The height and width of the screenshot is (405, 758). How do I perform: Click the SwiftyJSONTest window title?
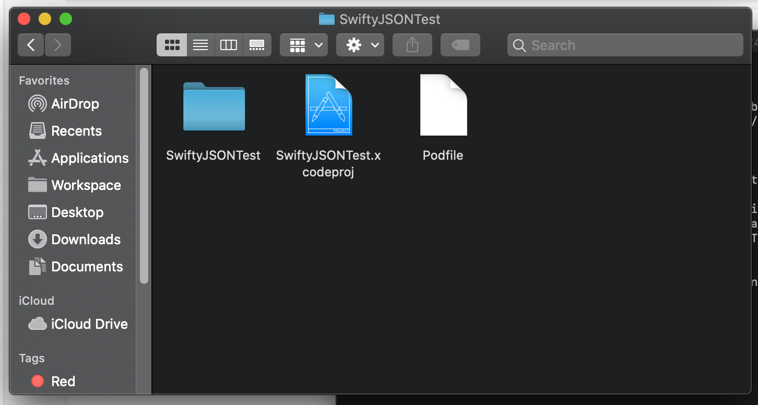click(x=390, y=19)
